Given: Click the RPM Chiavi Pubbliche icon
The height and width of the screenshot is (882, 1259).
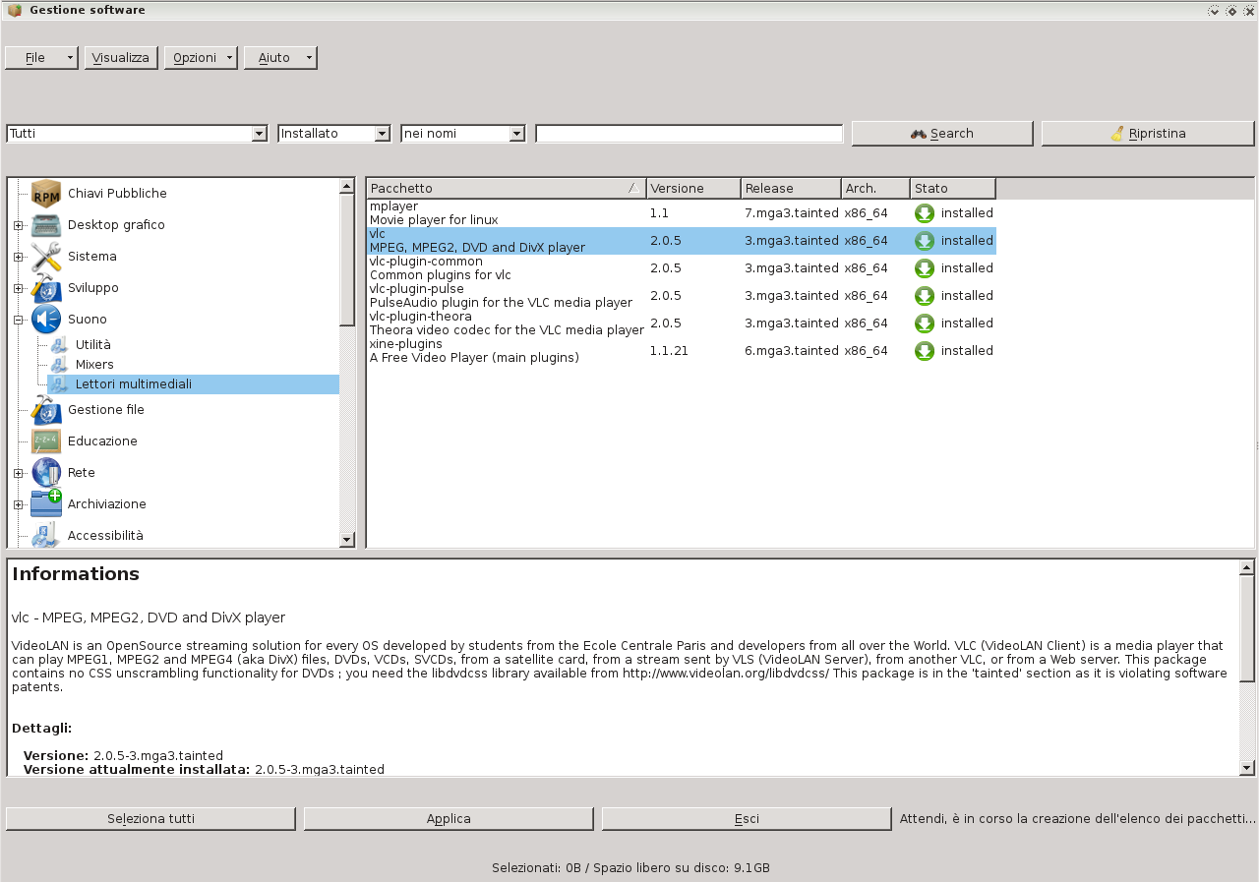Looking at the screenshot, I should tap(45, 193).
